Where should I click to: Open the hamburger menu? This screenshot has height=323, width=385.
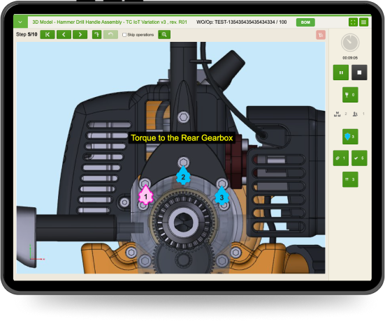(363, 22)
